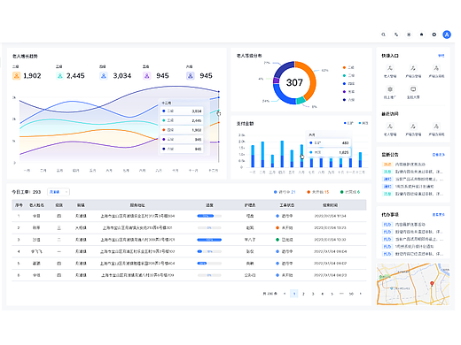
Task: Open the dropdown next to today's work orders 293
Action: [59, 192]
